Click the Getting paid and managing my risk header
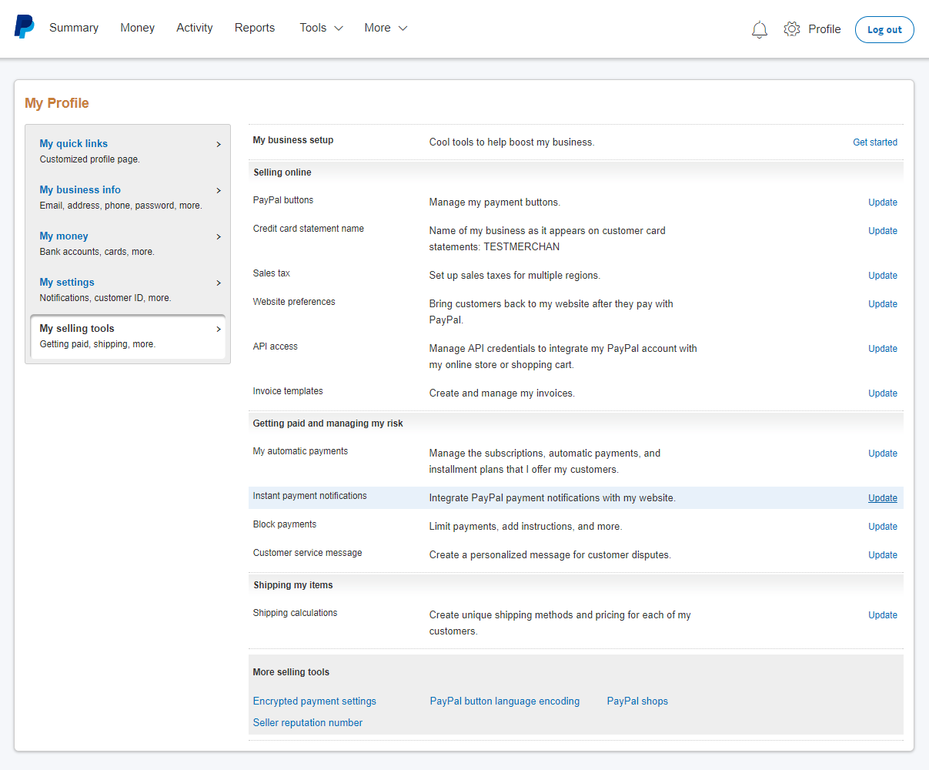 328,423
